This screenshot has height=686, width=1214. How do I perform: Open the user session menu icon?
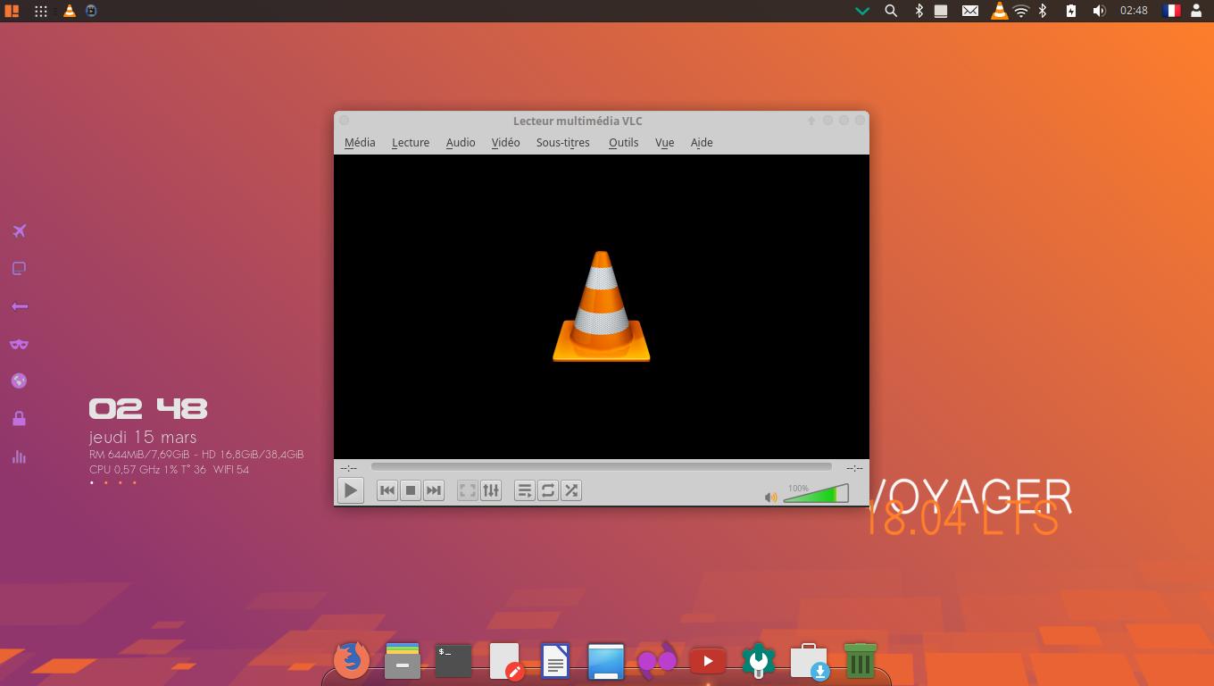(1197, 11)
